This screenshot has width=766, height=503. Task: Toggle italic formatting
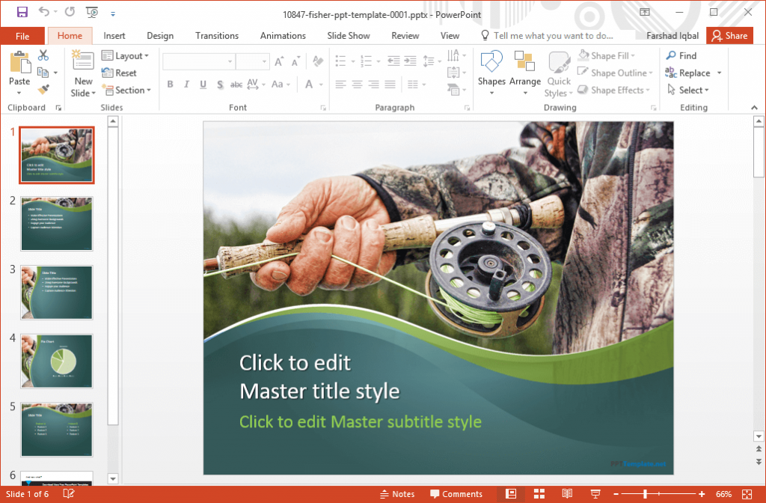click(x=186, y=85)
